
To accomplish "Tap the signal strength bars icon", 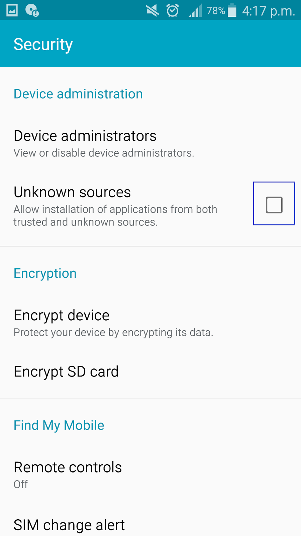I will click(195, 11).
